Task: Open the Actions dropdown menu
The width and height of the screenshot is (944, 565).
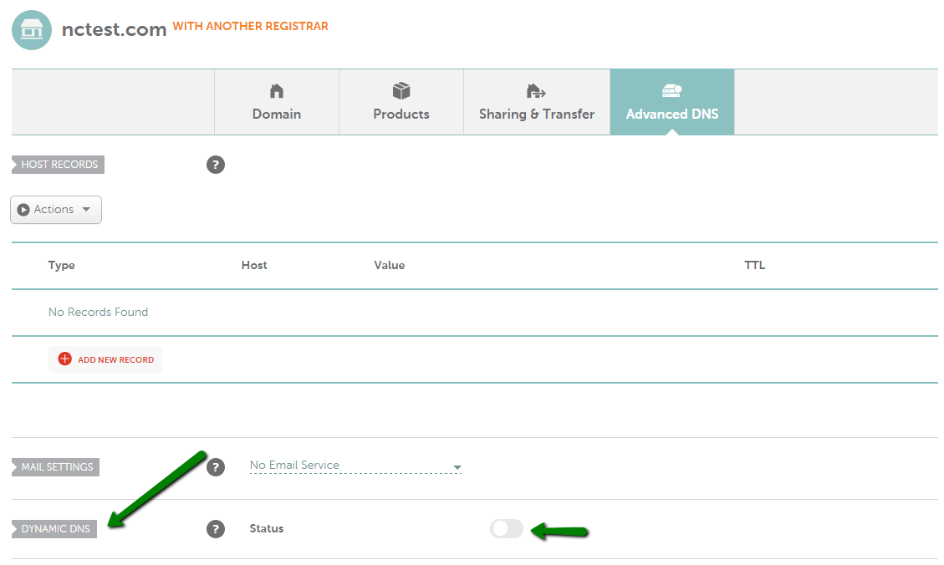Action: (x=56, y=210)
